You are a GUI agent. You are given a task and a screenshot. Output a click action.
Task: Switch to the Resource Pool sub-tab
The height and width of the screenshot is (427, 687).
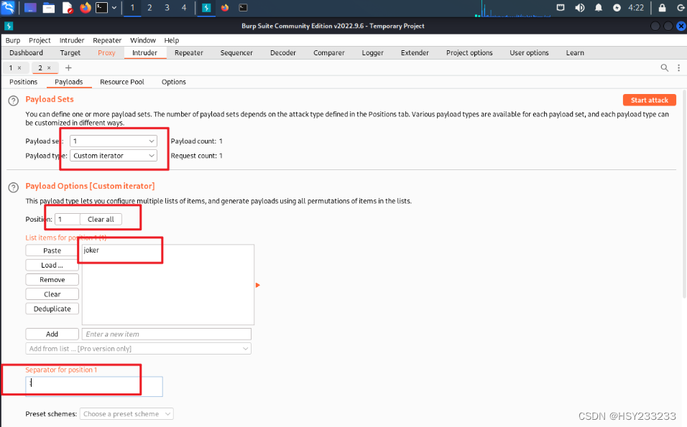pos(121,82)
